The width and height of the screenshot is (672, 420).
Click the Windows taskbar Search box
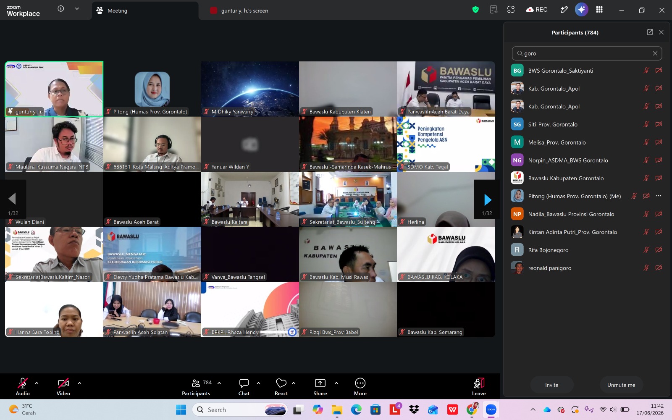tap(240, 409)
